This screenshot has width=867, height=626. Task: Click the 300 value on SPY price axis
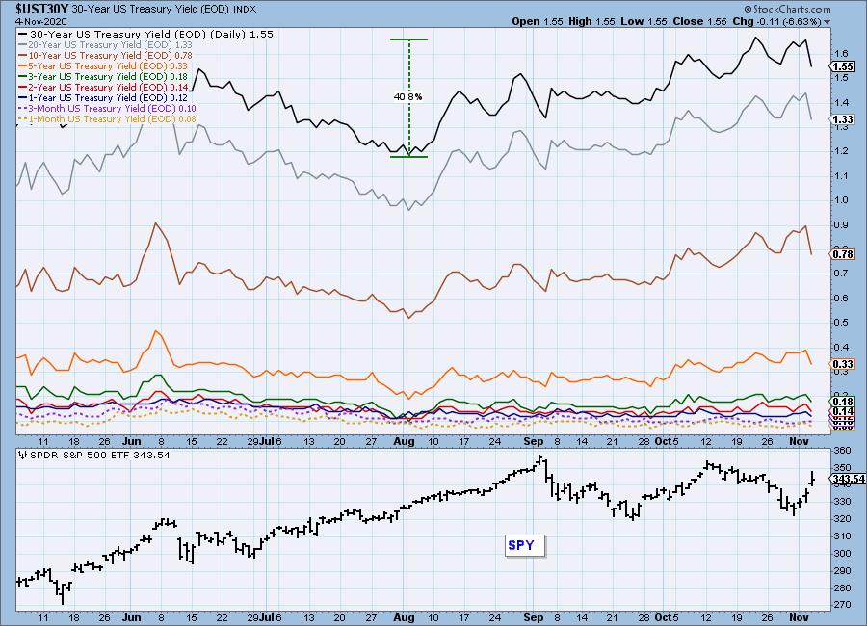click(843, 553)
